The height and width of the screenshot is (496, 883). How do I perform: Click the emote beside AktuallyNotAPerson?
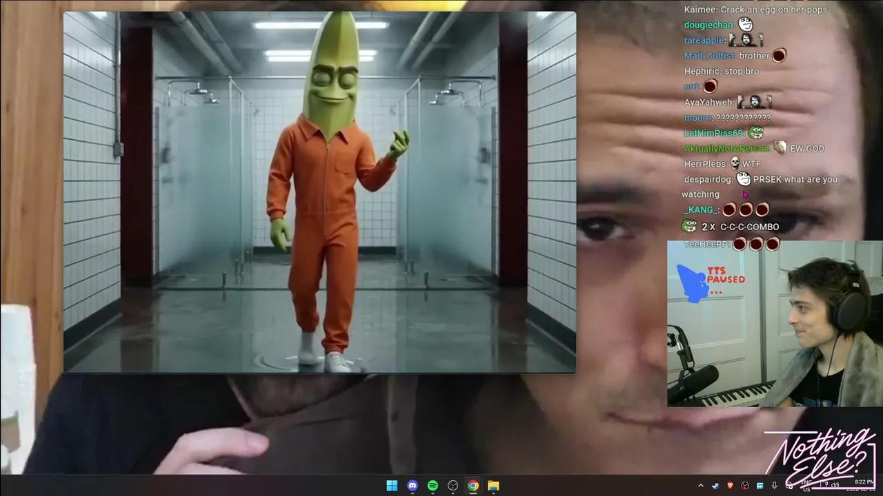[x=780, y=147]
